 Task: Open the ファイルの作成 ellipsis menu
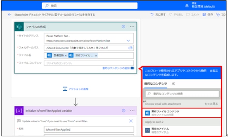132,26
